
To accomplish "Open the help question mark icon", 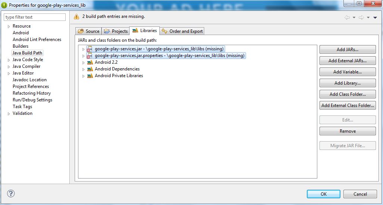I will pyautogui.click(x=11, y=193).
